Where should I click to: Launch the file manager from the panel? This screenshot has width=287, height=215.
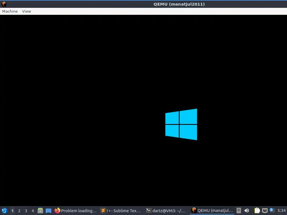coord(40,211)
